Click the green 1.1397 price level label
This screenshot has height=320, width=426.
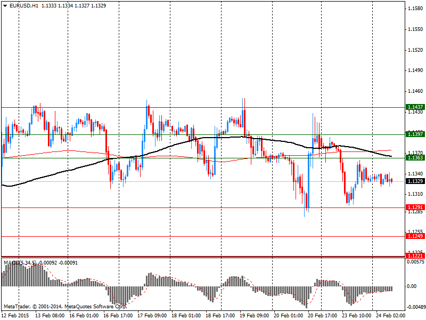[415, 134]
